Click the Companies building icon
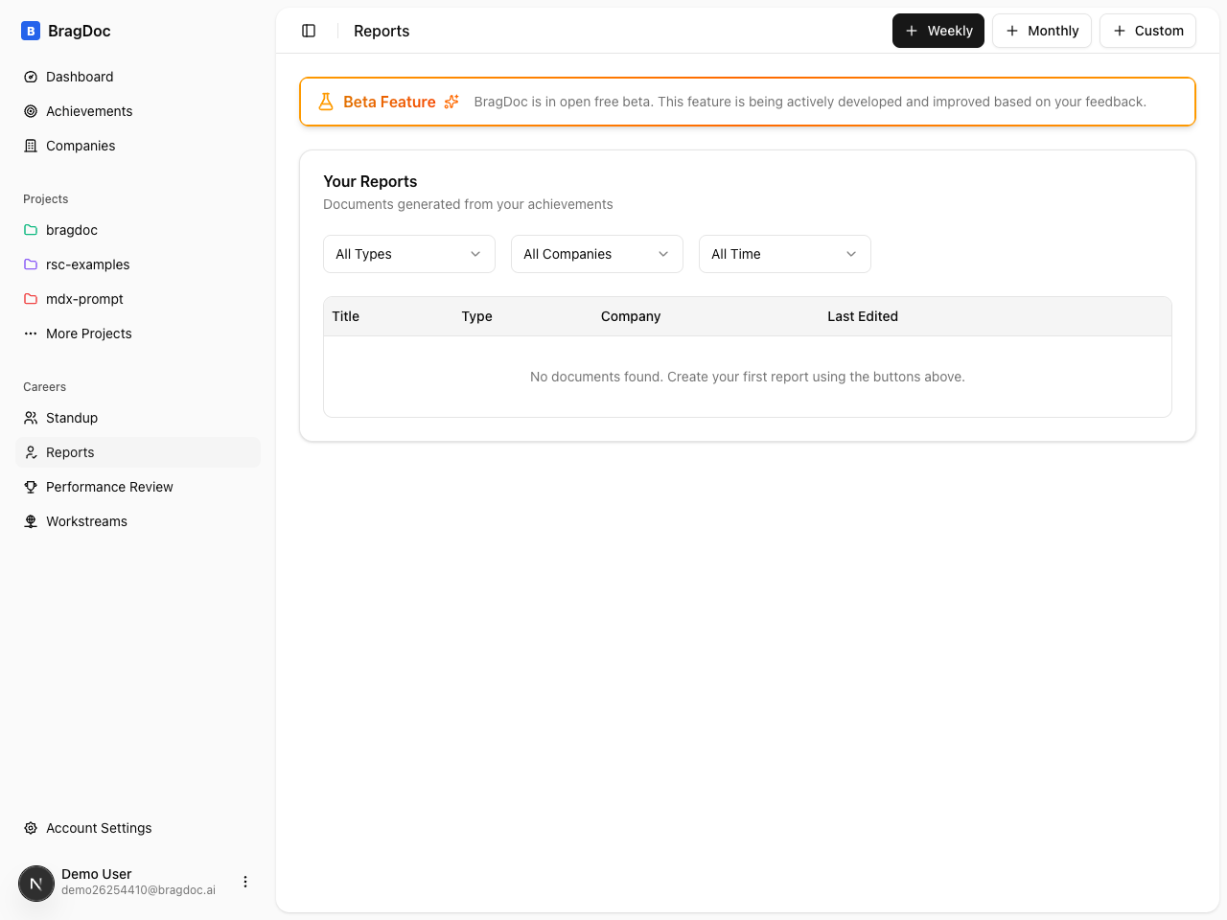The image size is (1227, 920). click(x=31, y=146)
